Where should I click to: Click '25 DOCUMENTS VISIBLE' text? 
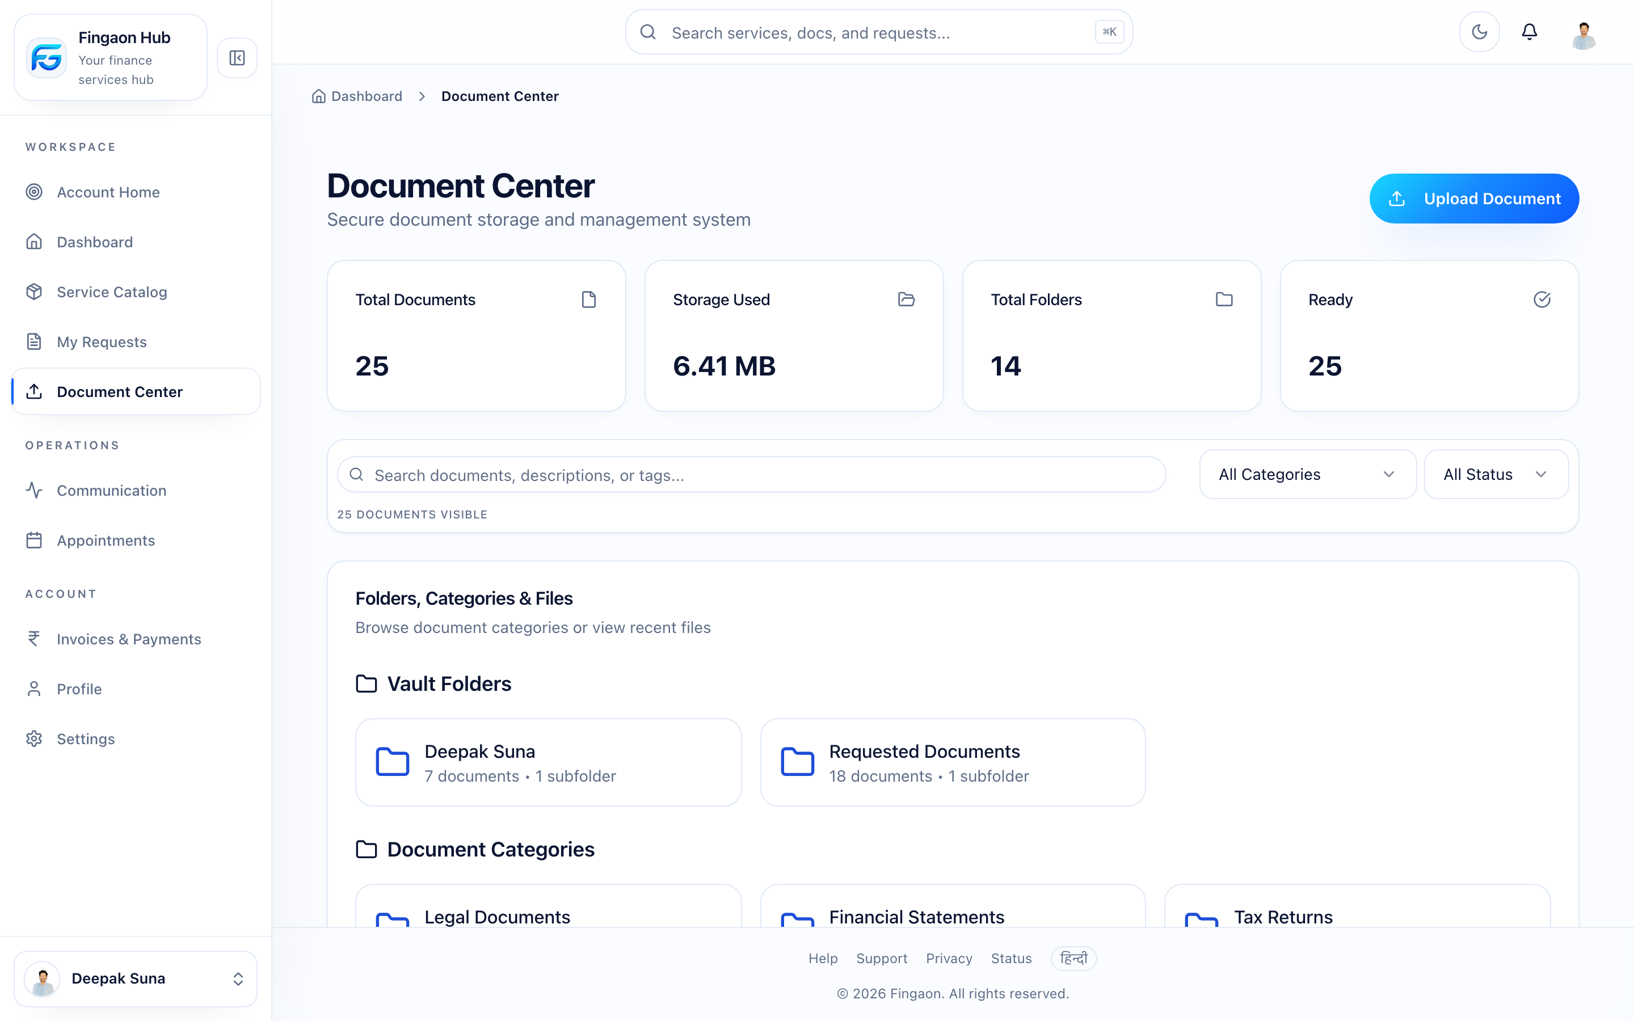coord(412,514)
